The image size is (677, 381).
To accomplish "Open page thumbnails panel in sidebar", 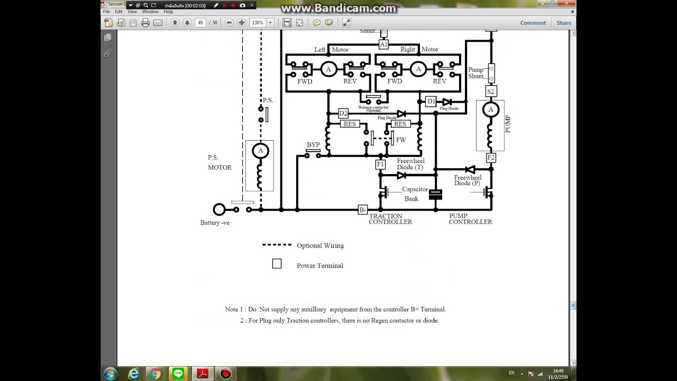I will pyautogui.click(x=108, y=38).
